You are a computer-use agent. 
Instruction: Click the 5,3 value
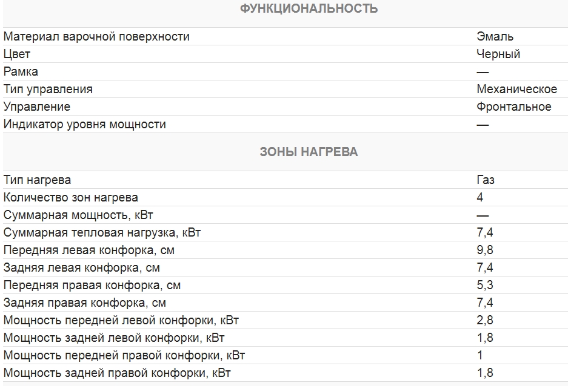pos(485,286)
